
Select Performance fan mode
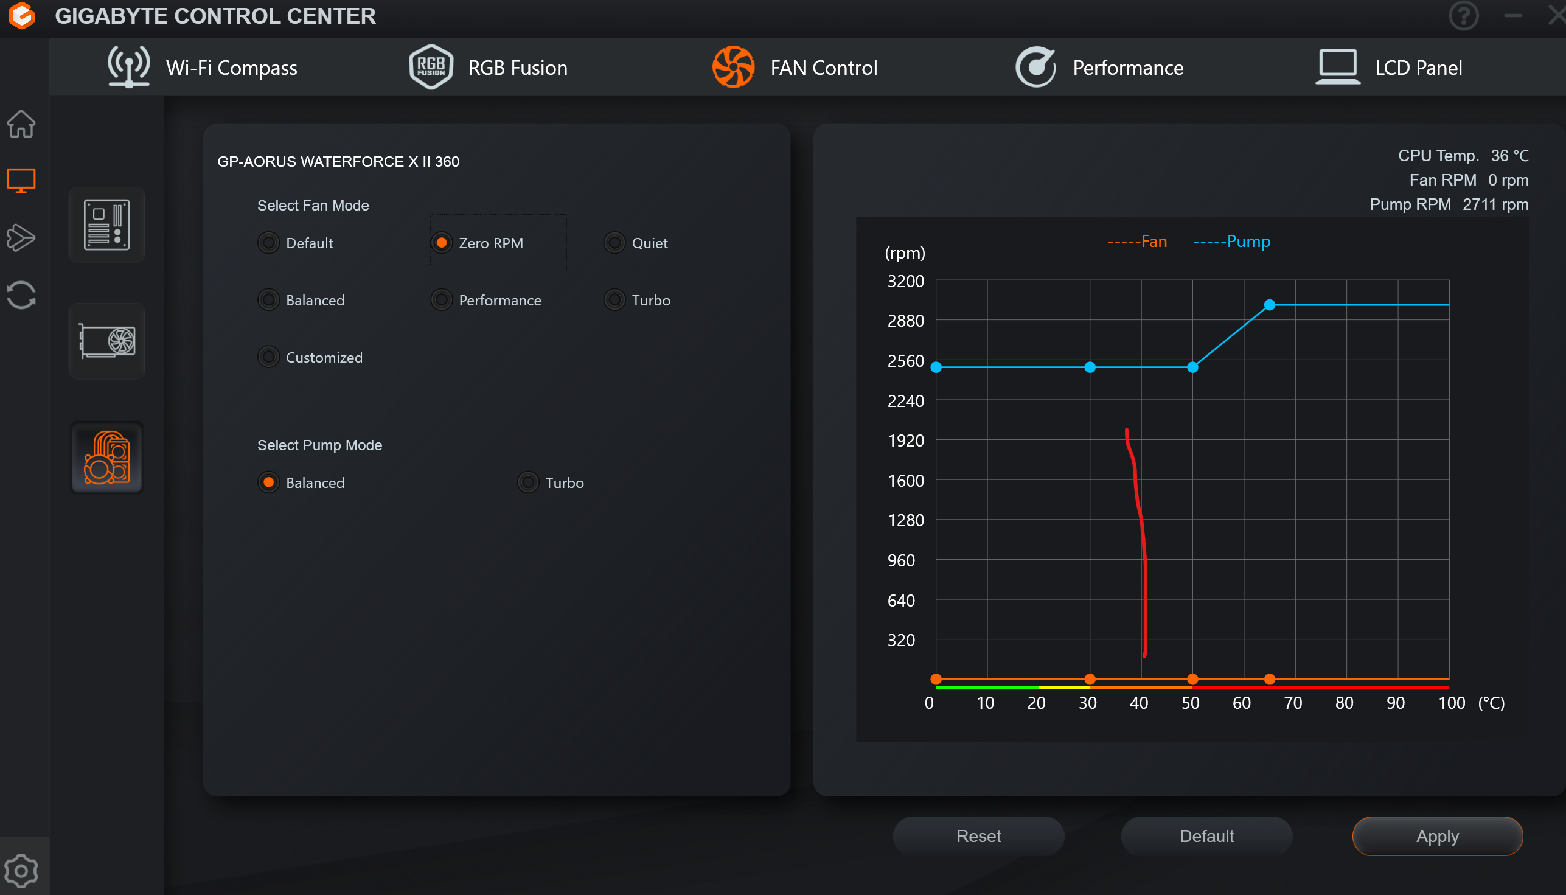[x=441, y=300]
